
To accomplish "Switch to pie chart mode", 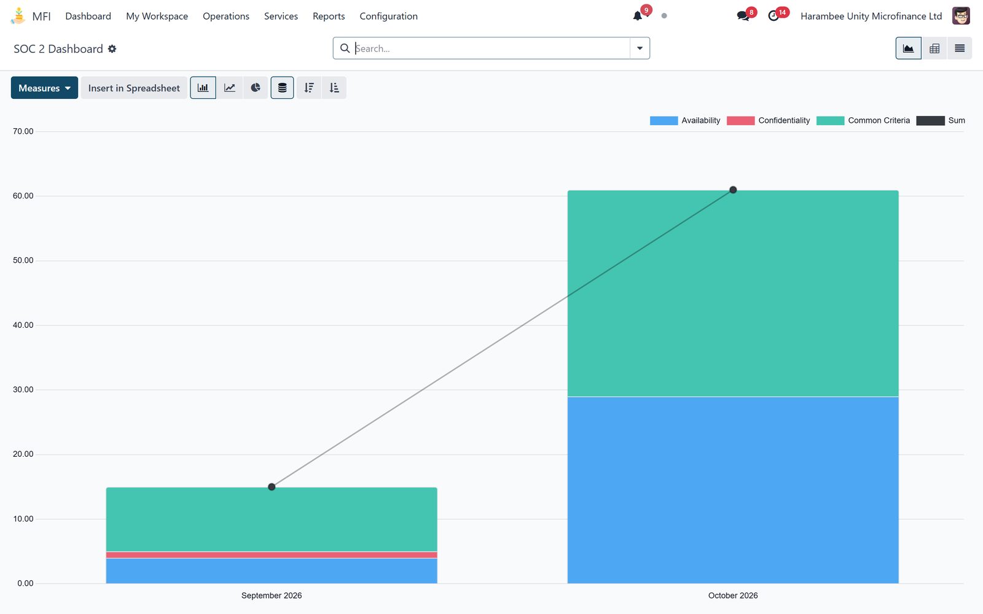I will pos(256,88).
